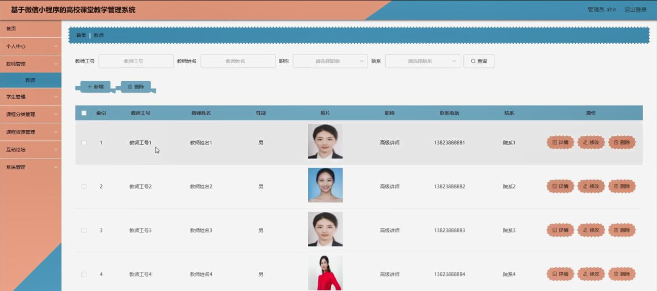Open the 请选择院系 dropdown
Image resolution: width=657 pixels, height=291 pixels.
tap(422, 61)
